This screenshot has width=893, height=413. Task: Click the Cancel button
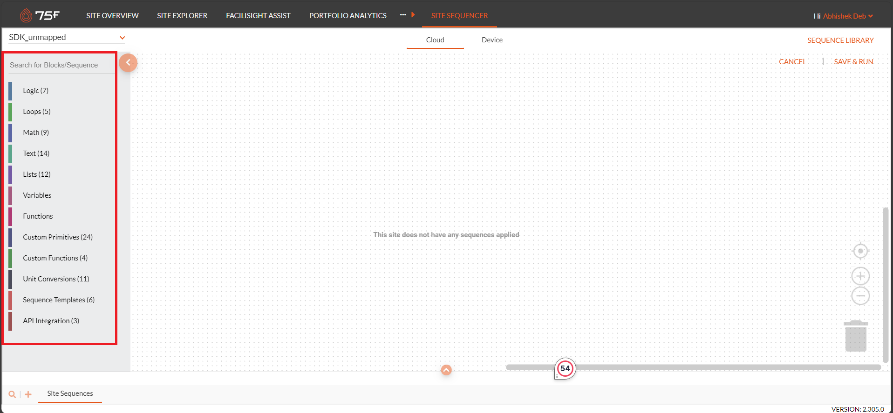click(x=792, y=62)
